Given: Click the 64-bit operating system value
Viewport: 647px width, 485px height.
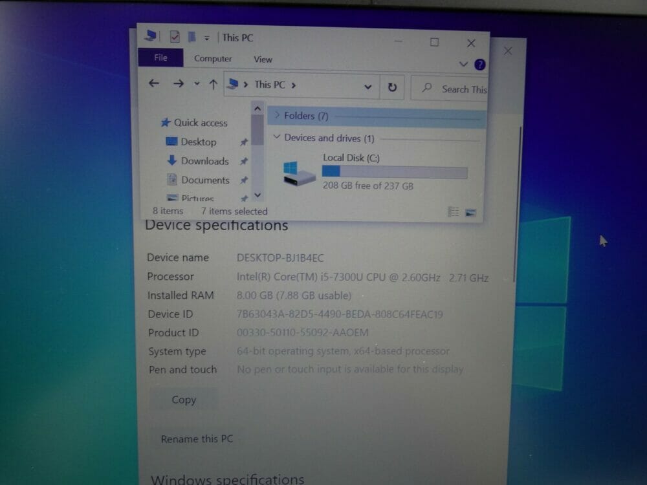Looking at the screenshot, I should (343, 351).
